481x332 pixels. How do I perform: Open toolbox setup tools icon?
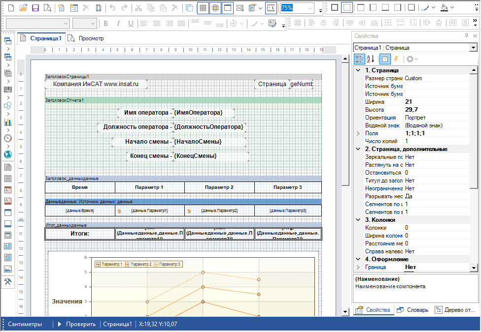[x=8, y=281]
